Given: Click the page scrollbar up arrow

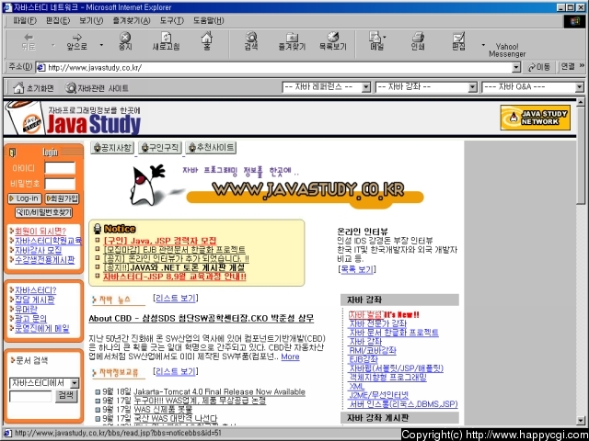Looking at the screenshot, I should [x=581, y=102].
